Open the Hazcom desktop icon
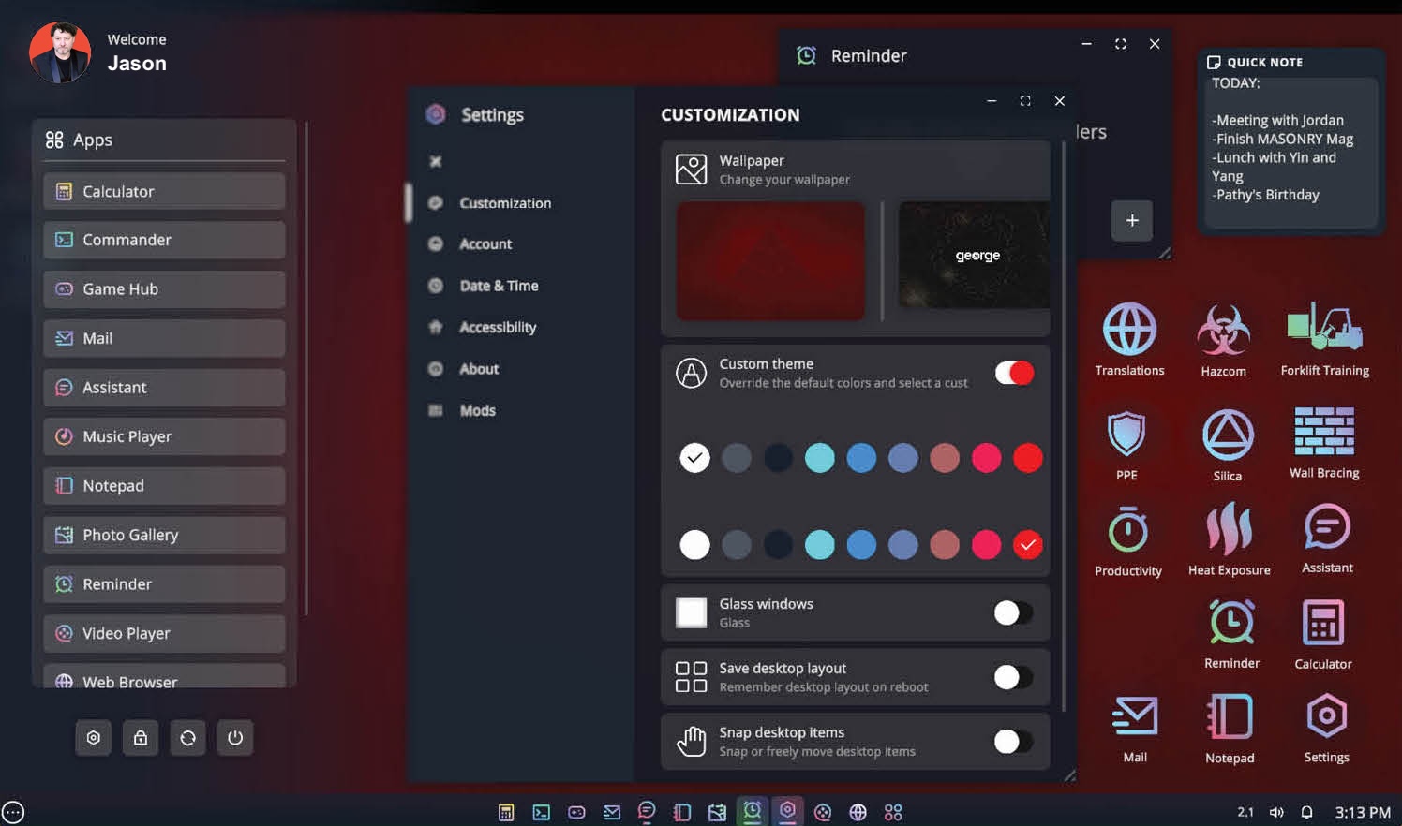This screenshot has height=826, width=1402. [1223, 332]
